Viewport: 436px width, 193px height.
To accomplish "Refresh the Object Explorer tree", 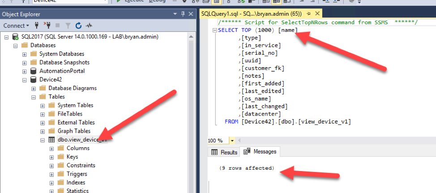I will coord(79,26).
